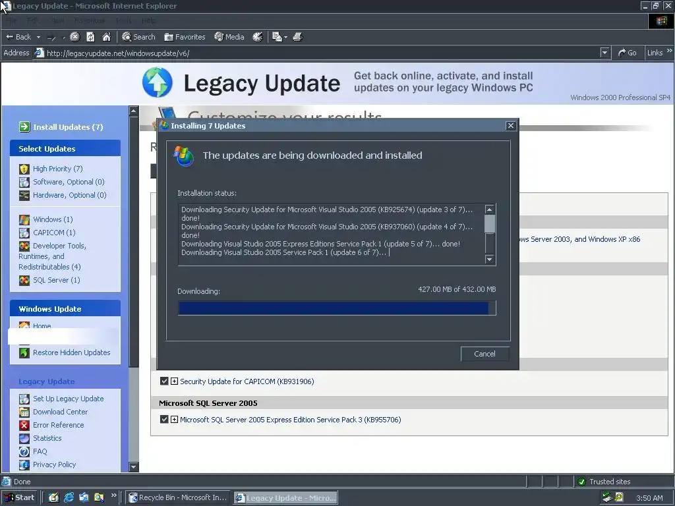This screenshot has width=675, height=506.
Task: Click the Statistics sidebar icon
Action: tap(24, 438)
